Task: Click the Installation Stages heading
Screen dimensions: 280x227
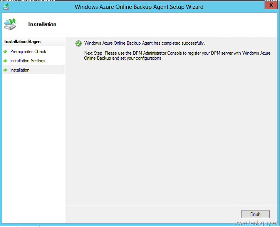Action: coord(22,42)
